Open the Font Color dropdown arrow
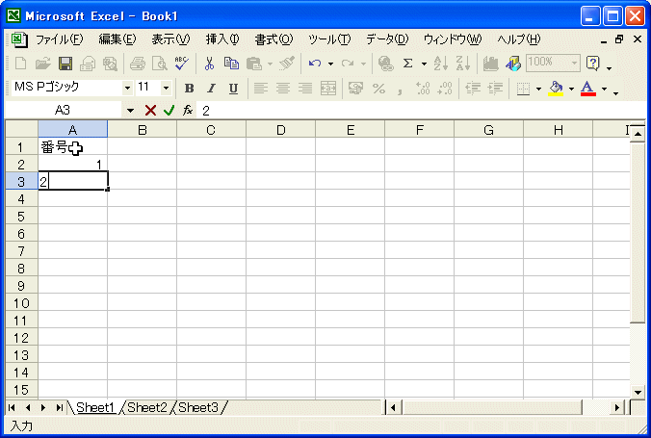651x438 pixels. point(604,88)
